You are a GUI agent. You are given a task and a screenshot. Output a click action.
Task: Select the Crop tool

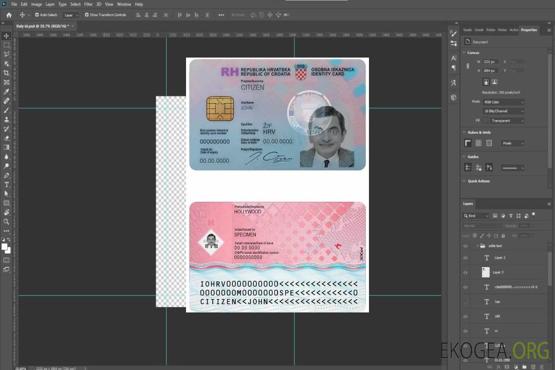tap(6, 73)
